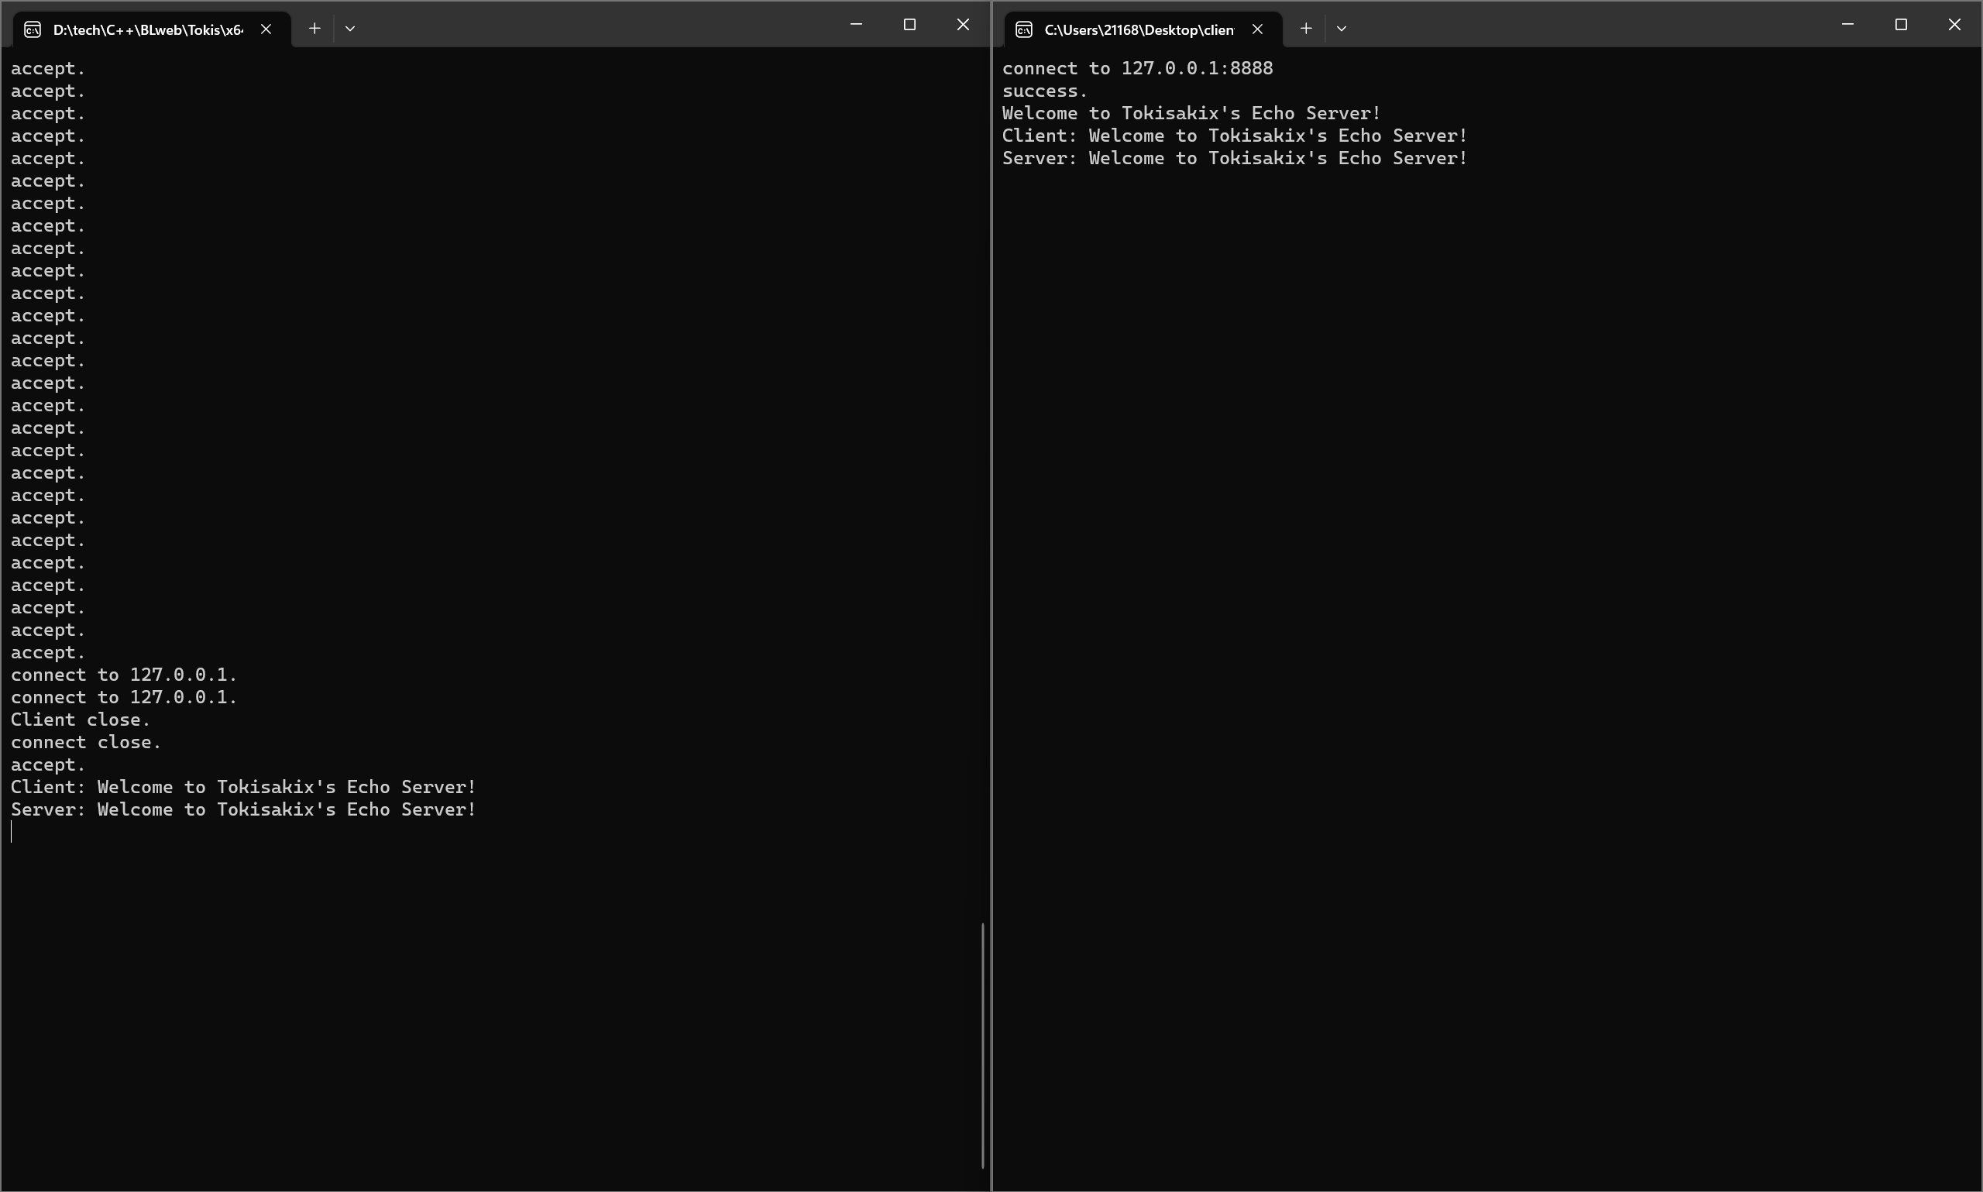Viewport: 1983px width, 1192px height.
Task: Expand profile dropdown in left terminal
Action: point(350,29)
